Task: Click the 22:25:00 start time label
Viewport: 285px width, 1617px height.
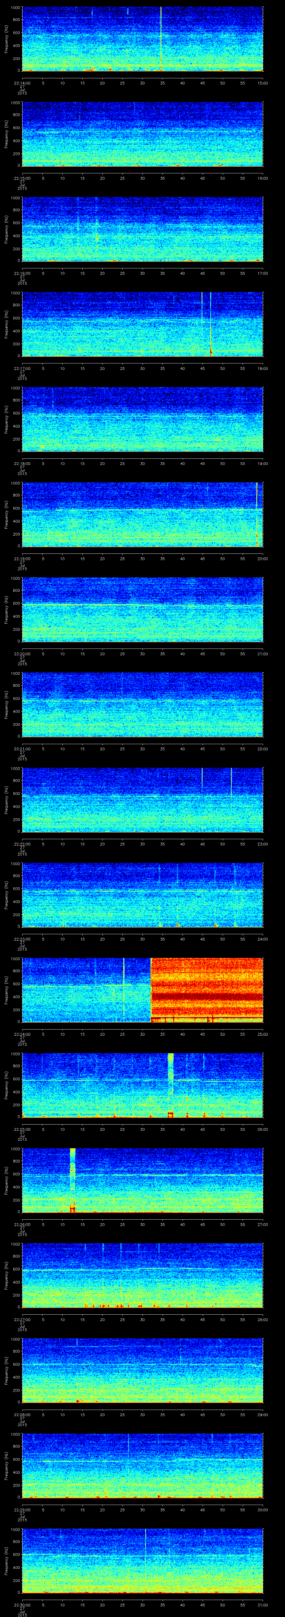Action: coord(22,1129)
